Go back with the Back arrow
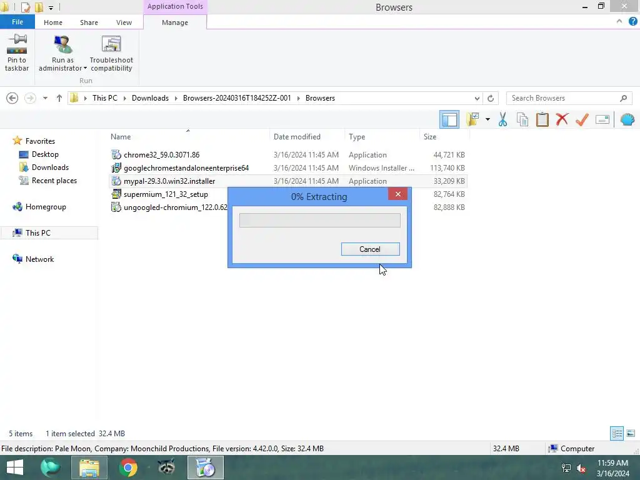The width and height of the screenshot is (640, 480). [12, 98]
